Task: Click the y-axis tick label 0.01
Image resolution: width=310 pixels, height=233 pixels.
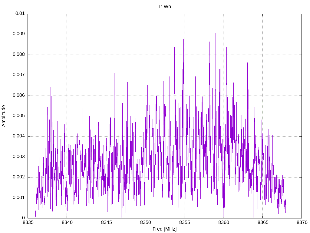Action: tap(20, 13)
